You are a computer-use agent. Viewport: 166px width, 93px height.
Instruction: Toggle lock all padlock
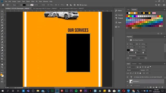(140, 73)
